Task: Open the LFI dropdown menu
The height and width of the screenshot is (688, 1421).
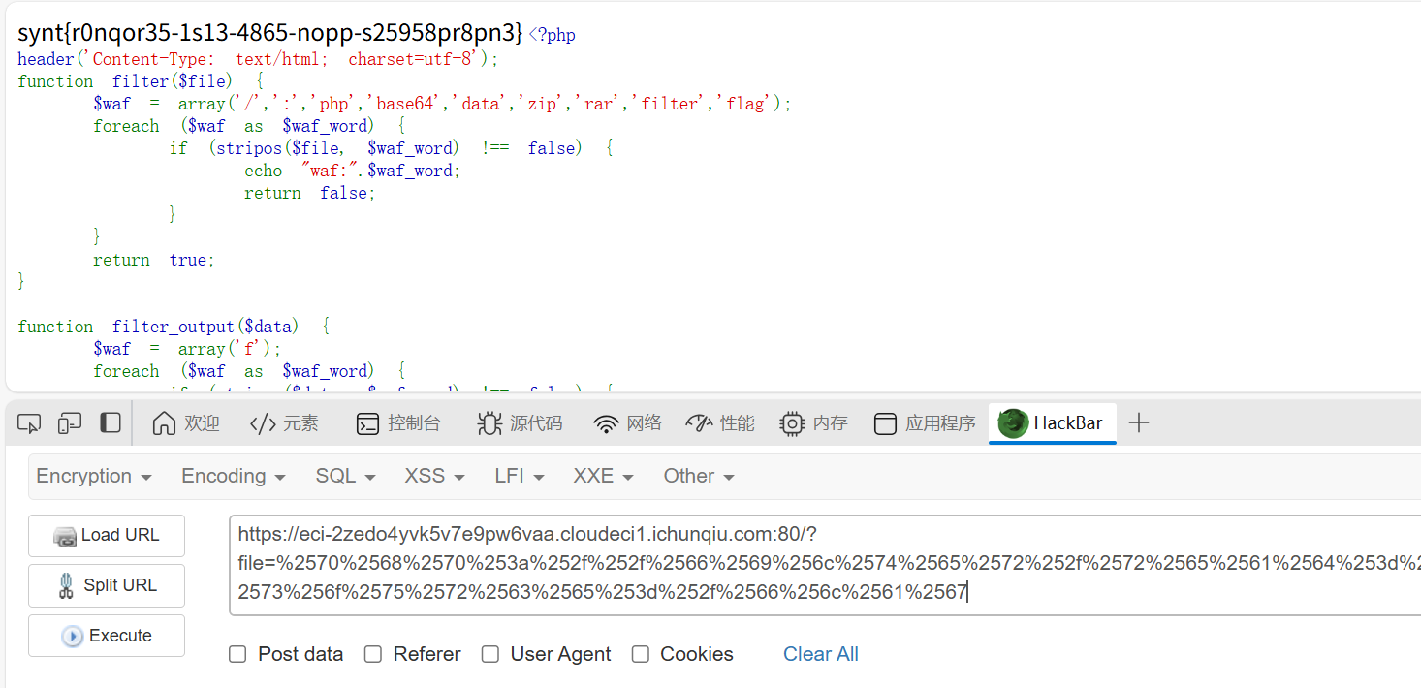Action: click(520, 476)
